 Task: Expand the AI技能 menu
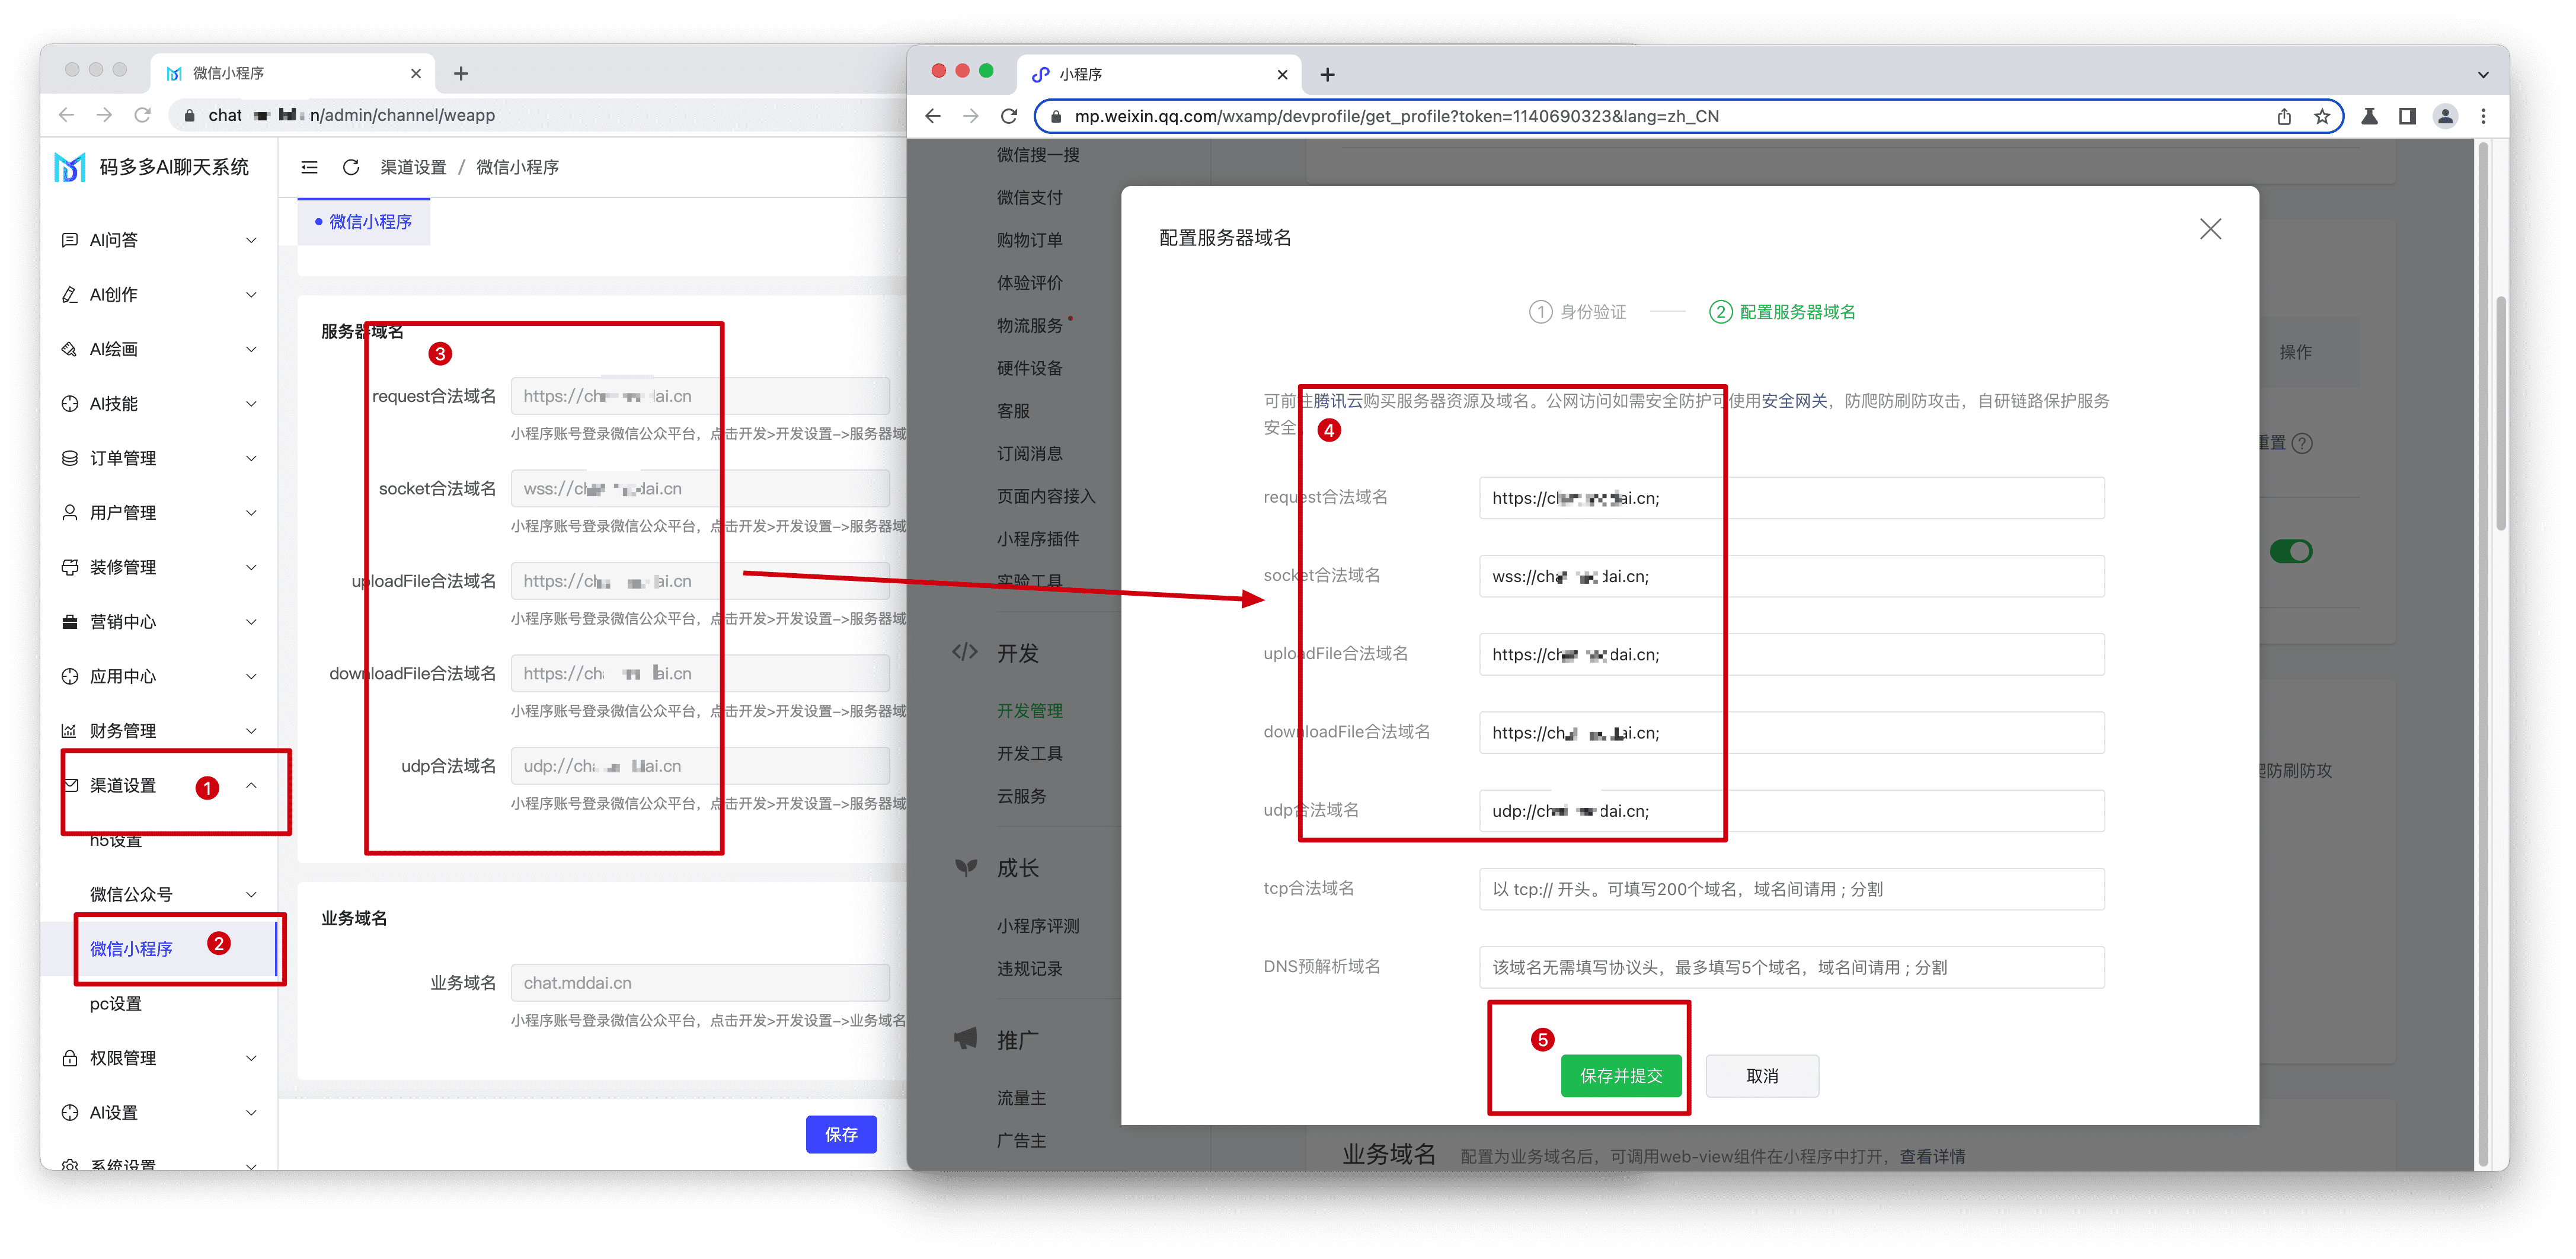[159, 404]
